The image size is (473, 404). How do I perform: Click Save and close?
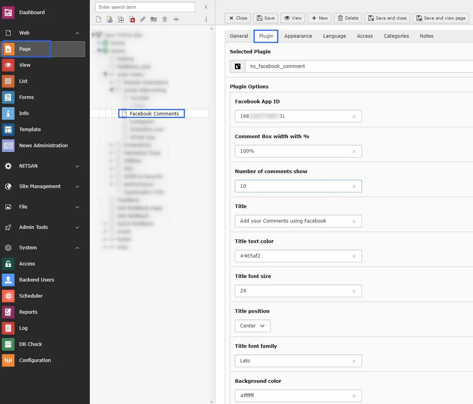click(x=387, y=18)
